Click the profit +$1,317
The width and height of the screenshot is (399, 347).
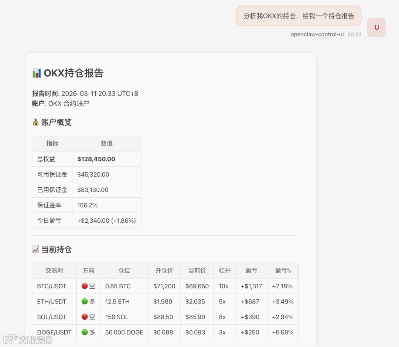[x=252, y=286]
